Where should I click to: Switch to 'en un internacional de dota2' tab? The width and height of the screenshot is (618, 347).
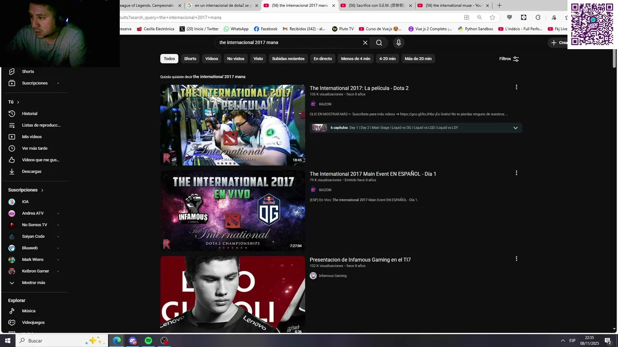(222, 6)
